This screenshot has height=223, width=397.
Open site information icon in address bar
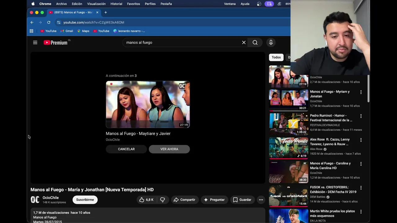59,22
